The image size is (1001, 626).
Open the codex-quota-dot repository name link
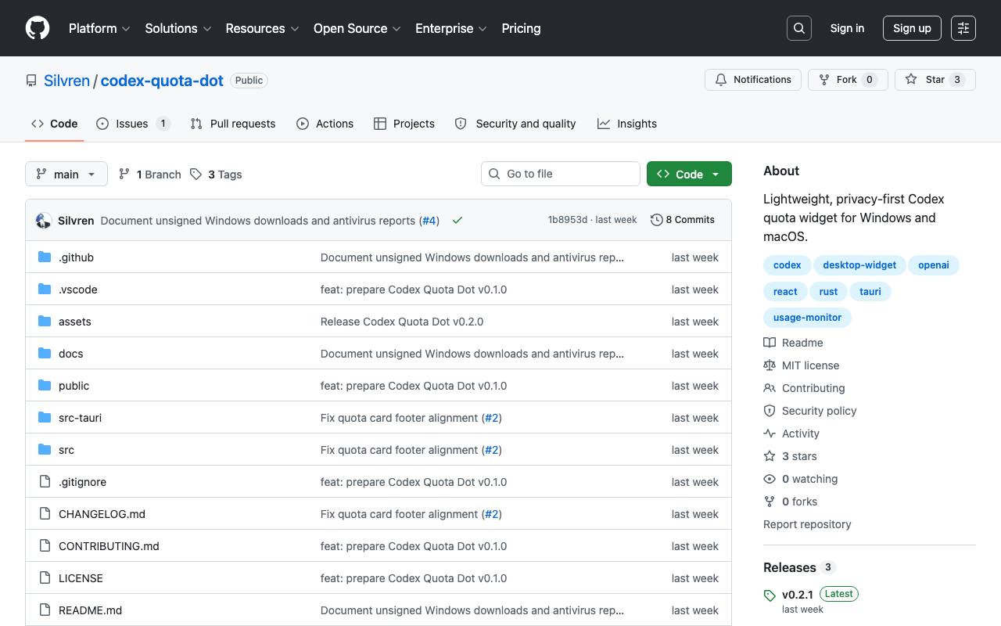click(x=162, y=81)
